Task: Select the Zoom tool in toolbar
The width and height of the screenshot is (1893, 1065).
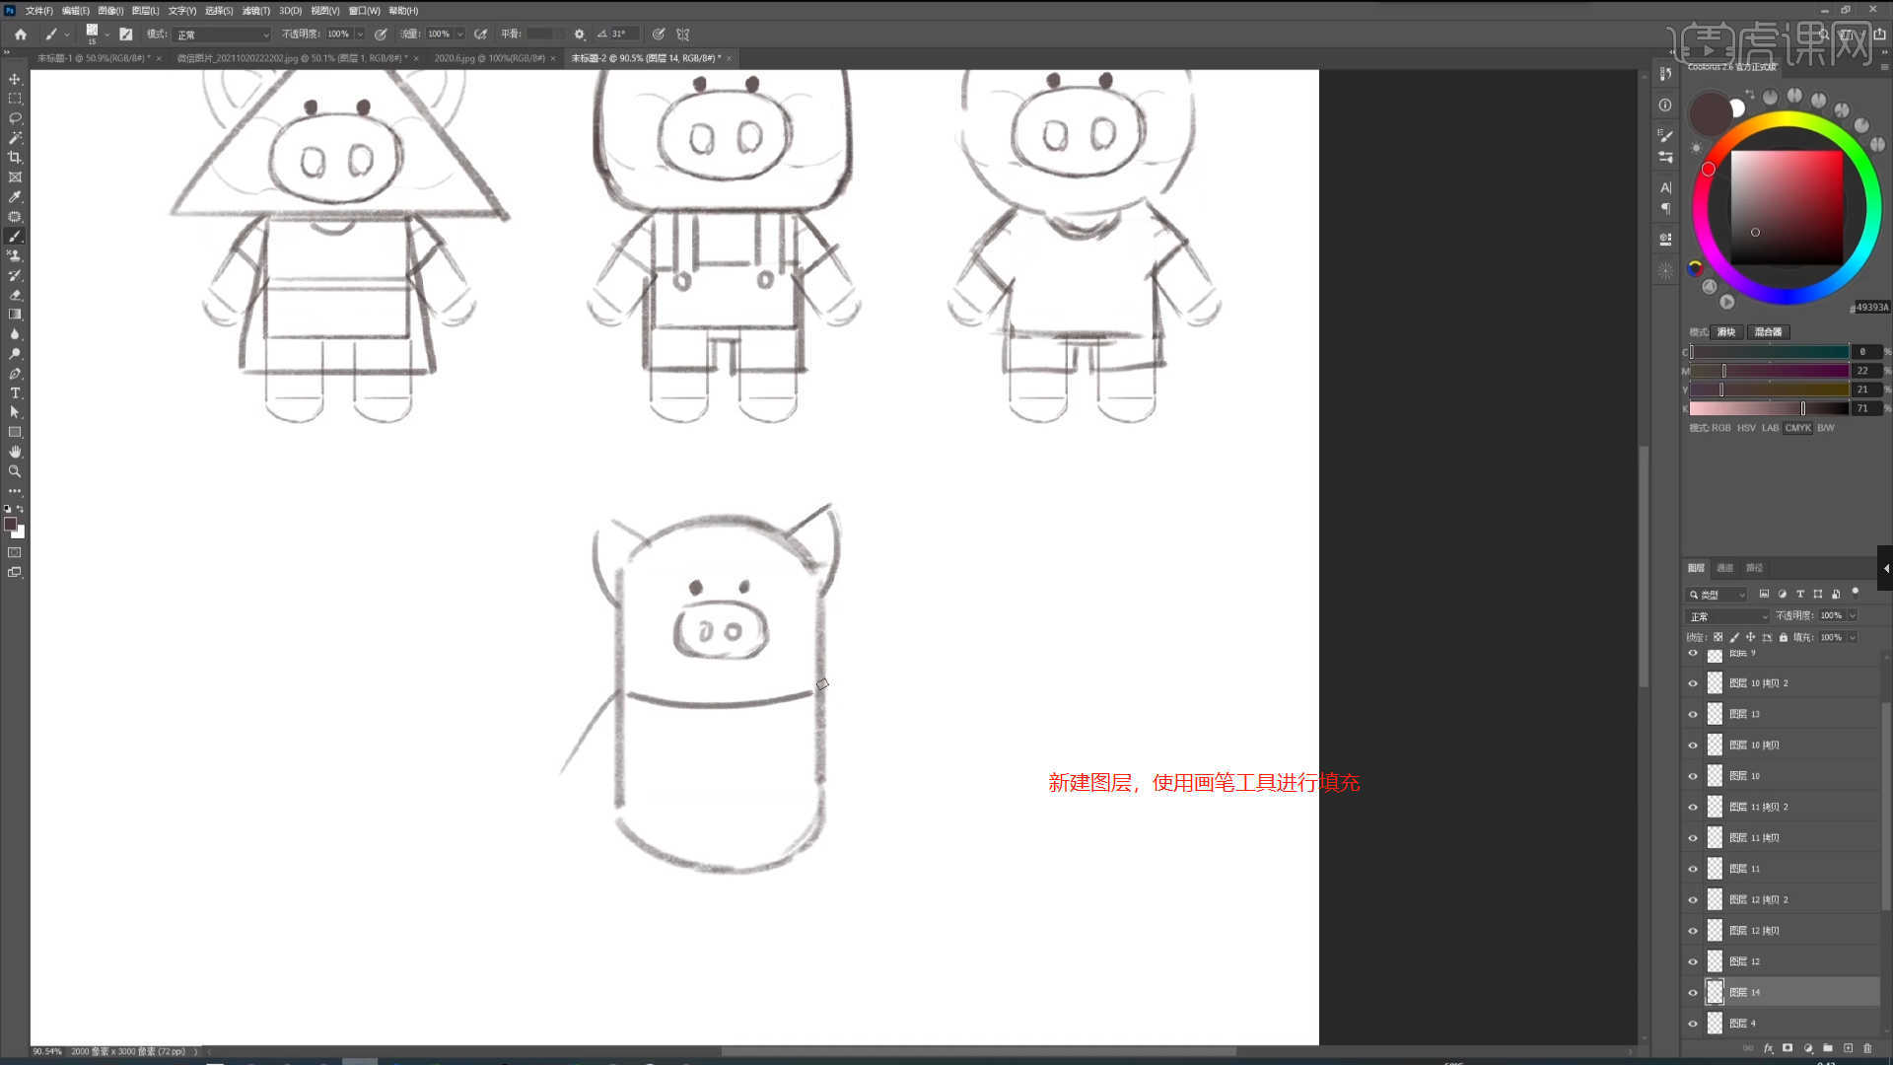Action: (x=15, y=471)
